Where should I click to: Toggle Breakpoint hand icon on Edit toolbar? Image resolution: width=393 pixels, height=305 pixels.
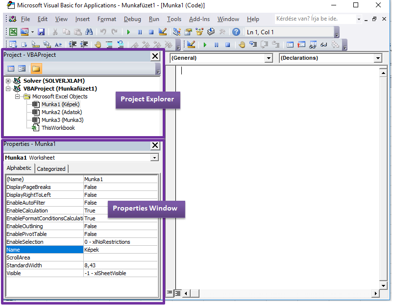point(98,45)
